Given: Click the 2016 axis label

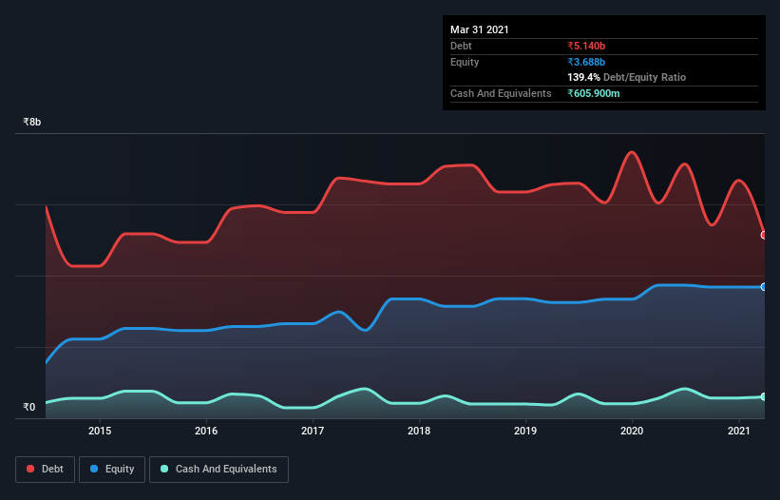Looking at the screenshot, I should pos(206,431).
